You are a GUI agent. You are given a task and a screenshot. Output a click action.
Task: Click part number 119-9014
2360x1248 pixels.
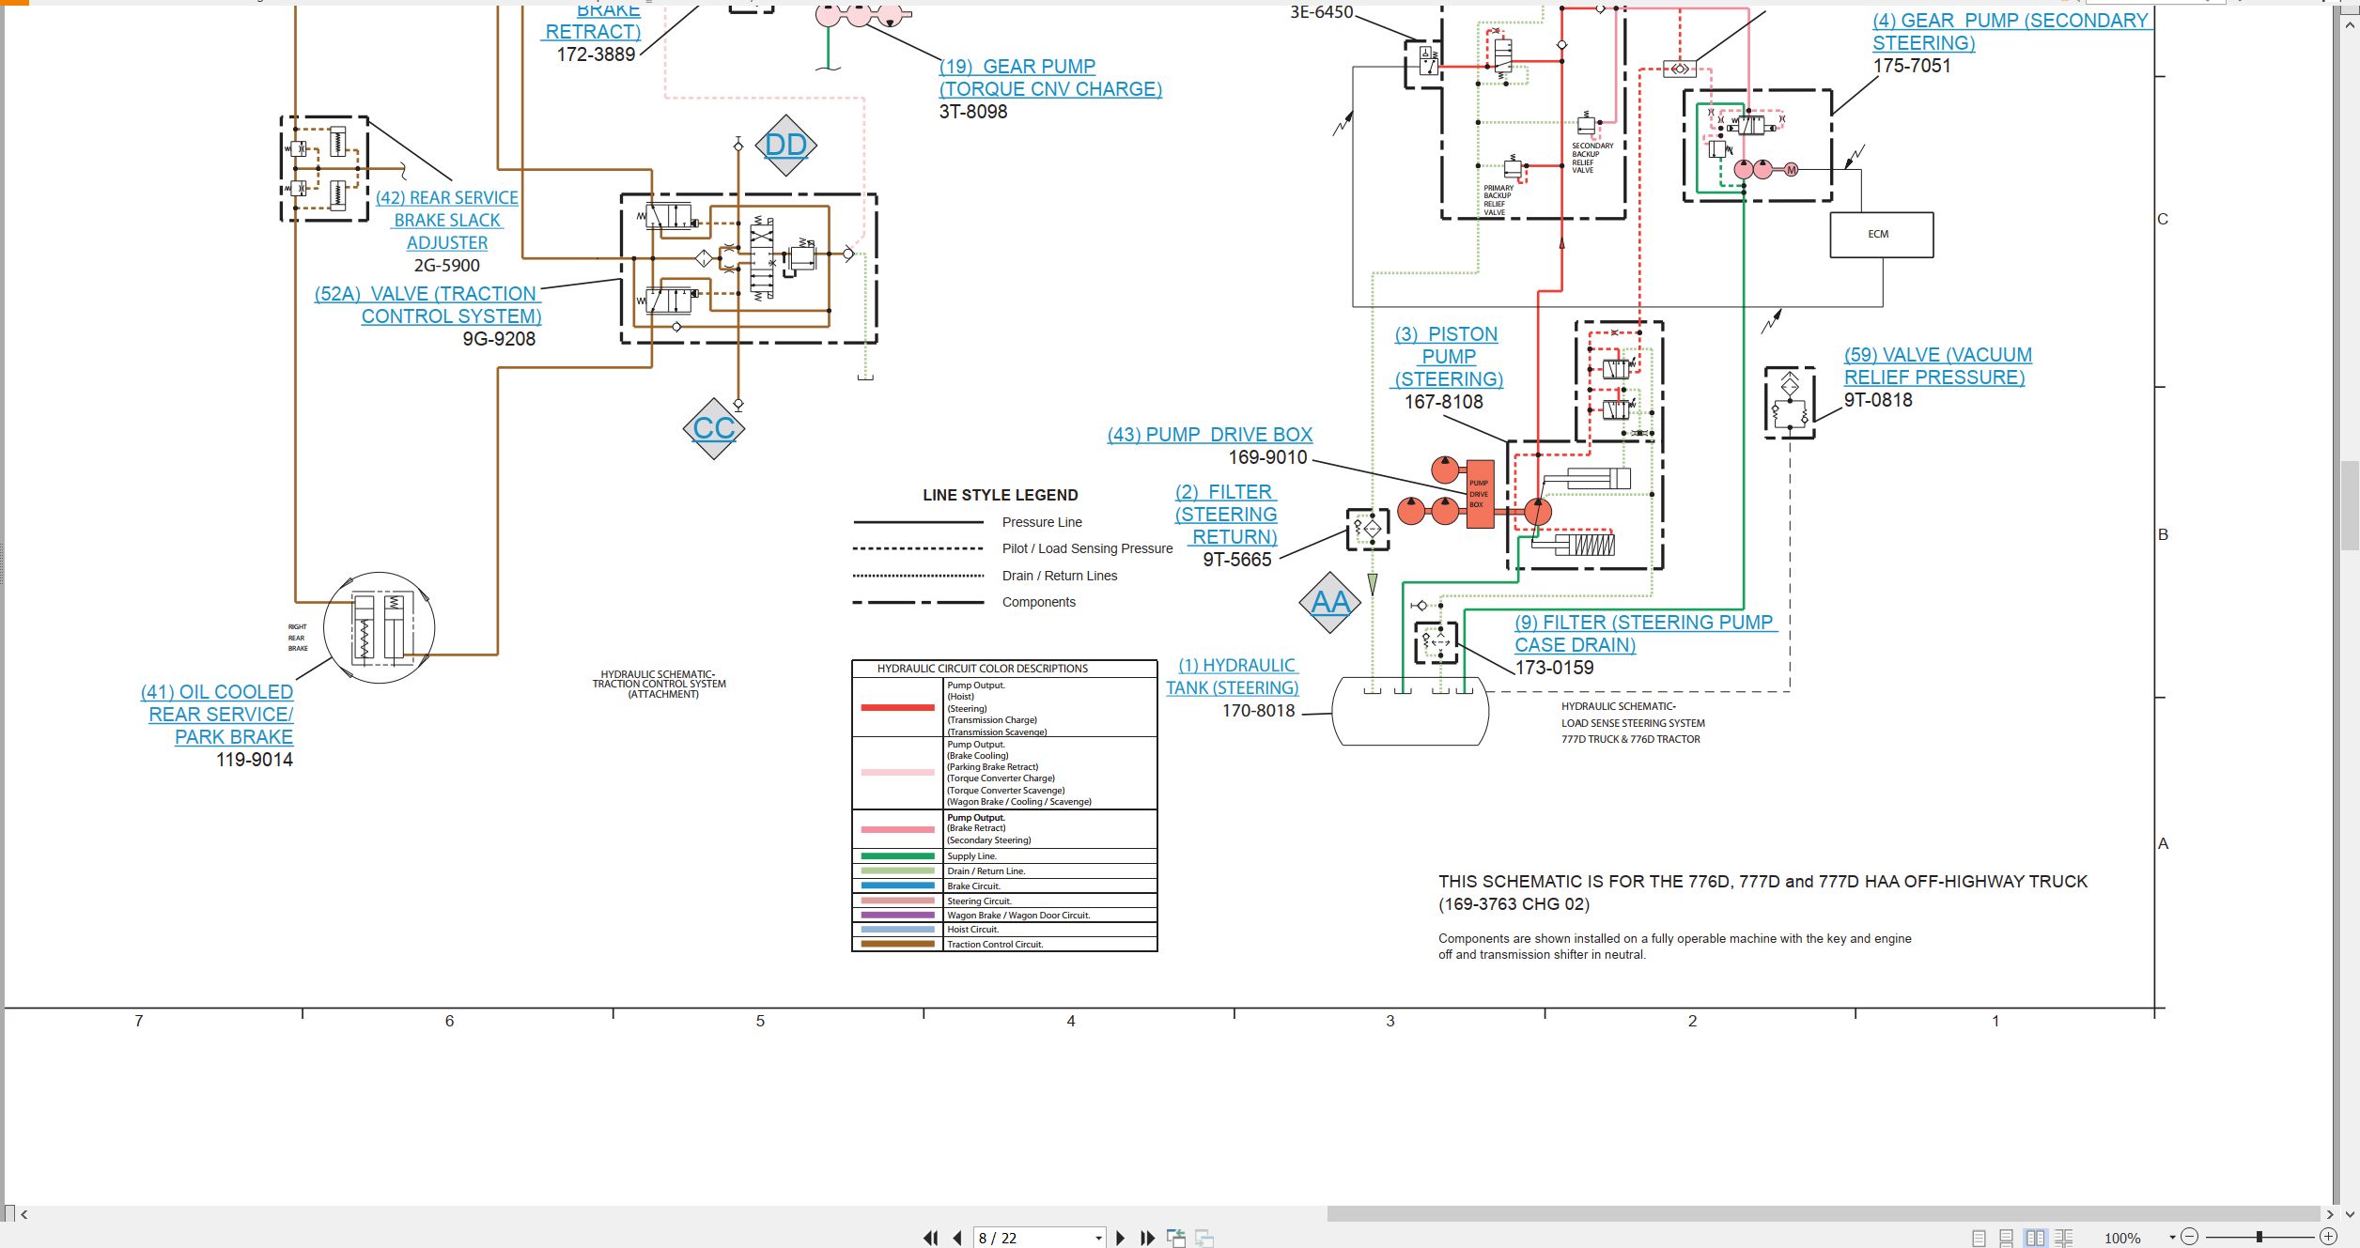[255, 760]
